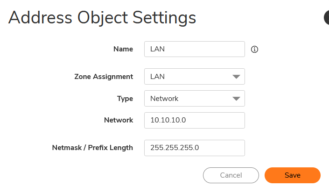This screenshot has width=329, height=194.
Task: Focus the Name text field
Action: point(195,49)
